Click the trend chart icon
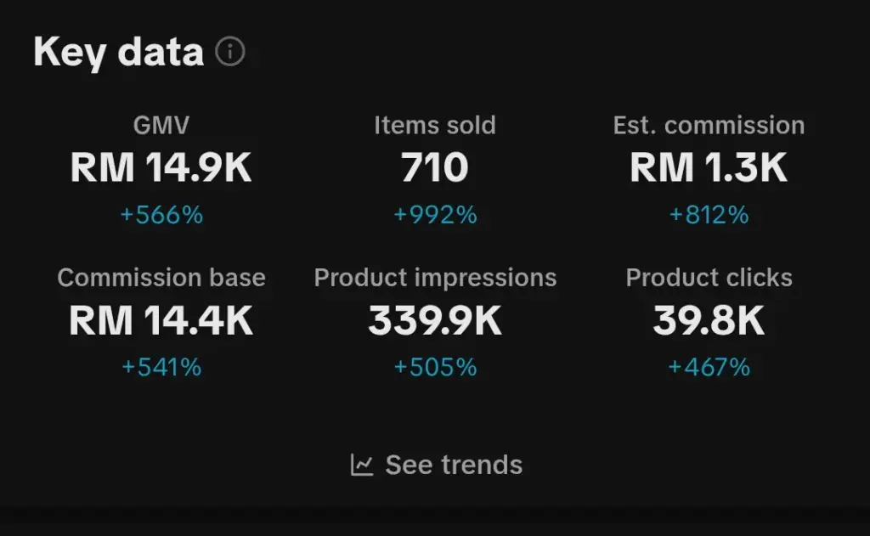 362,465
